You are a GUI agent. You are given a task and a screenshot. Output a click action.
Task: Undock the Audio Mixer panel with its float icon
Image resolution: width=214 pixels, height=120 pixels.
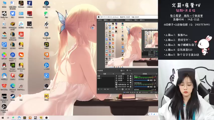(156, 74)
